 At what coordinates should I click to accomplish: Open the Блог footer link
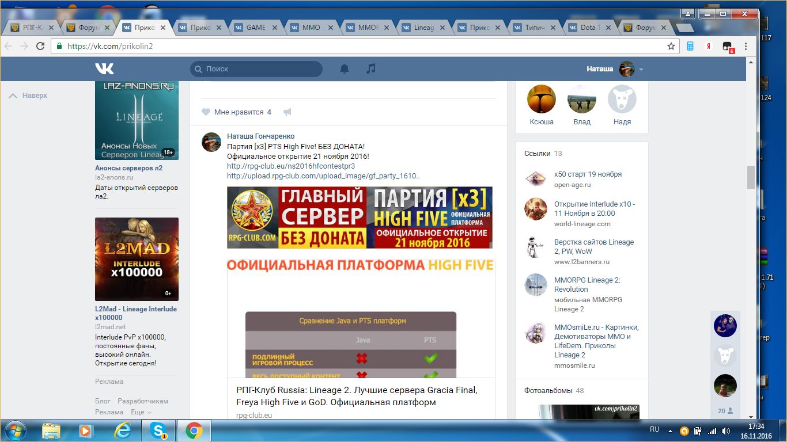(103, 401)
